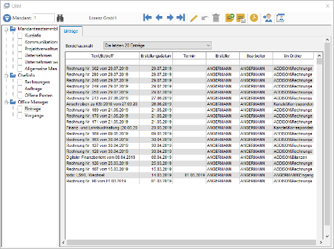Select row Finanz- und Lohnbuchhaltung
Screen dimensions: 334x249
[190, 128]
